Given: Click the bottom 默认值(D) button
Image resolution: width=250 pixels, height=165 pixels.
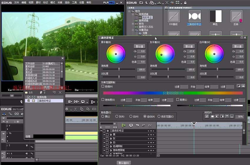Looking at the screenshot, I should (124, 163).
